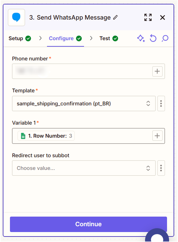Image resolution: width=178 pixels, height=242 pixels.
Task: Open subbot field three-dot options menu
Action: tap(161, 168)
